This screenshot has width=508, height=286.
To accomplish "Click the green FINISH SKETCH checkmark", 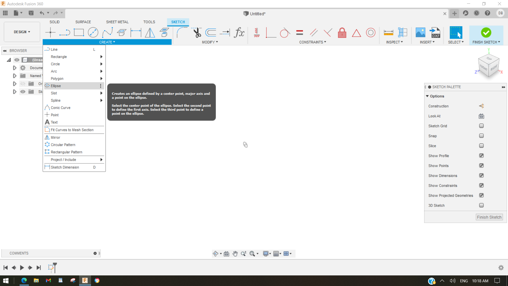I will tap(486, 33).
